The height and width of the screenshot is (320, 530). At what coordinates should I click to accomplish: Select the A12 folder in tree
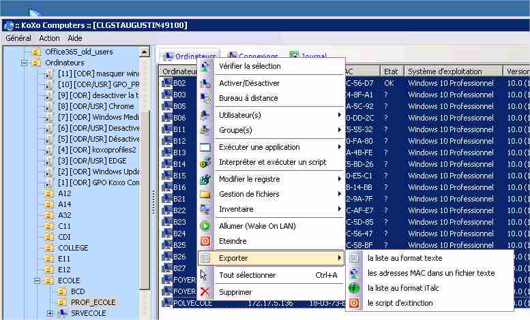click(x=65, y=193)
